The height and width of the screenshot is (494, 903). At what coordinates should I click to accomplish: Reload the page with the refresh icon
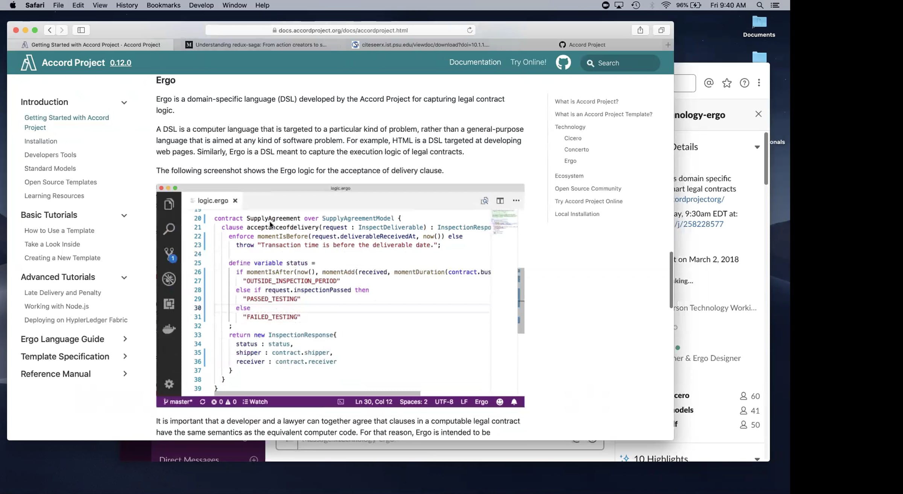coord(470,30)
